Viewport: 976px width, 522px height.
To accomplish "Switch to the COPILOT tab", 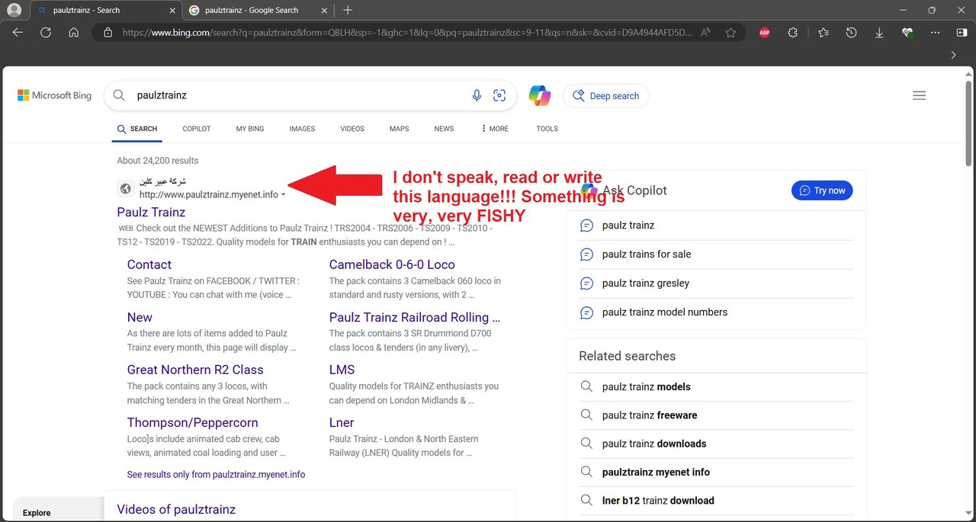I will point(197,129).
